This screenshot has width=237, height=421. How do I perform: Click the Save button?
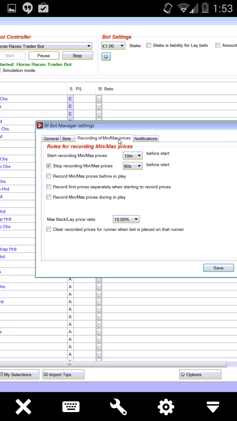click(x=219, y=268)
